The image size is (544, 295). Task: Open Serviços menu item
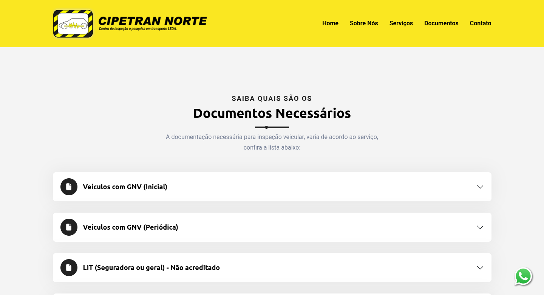pyautogui.click(x=401, y=23)
